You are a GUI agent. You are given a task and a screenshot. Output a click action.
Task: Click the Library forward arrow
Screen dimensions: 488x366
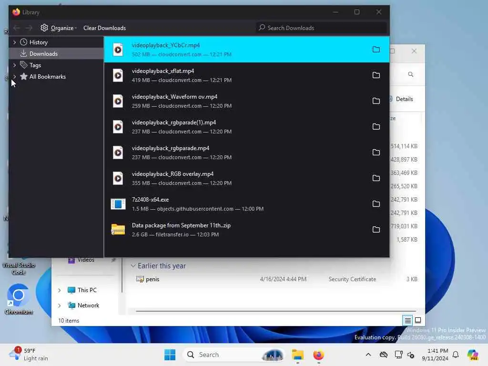pyautogui.click(x=29, y=28)
